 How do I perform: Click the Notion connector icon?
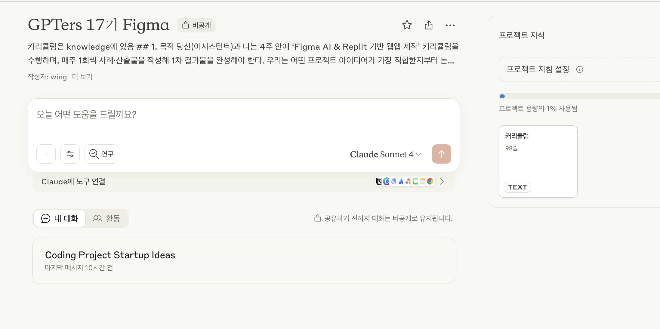click(x=379, y=181)
